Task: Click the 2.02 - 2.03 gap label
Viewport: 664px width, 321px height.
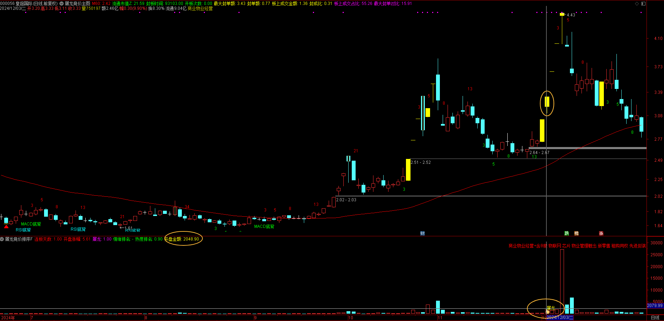Action: [346, 200]
